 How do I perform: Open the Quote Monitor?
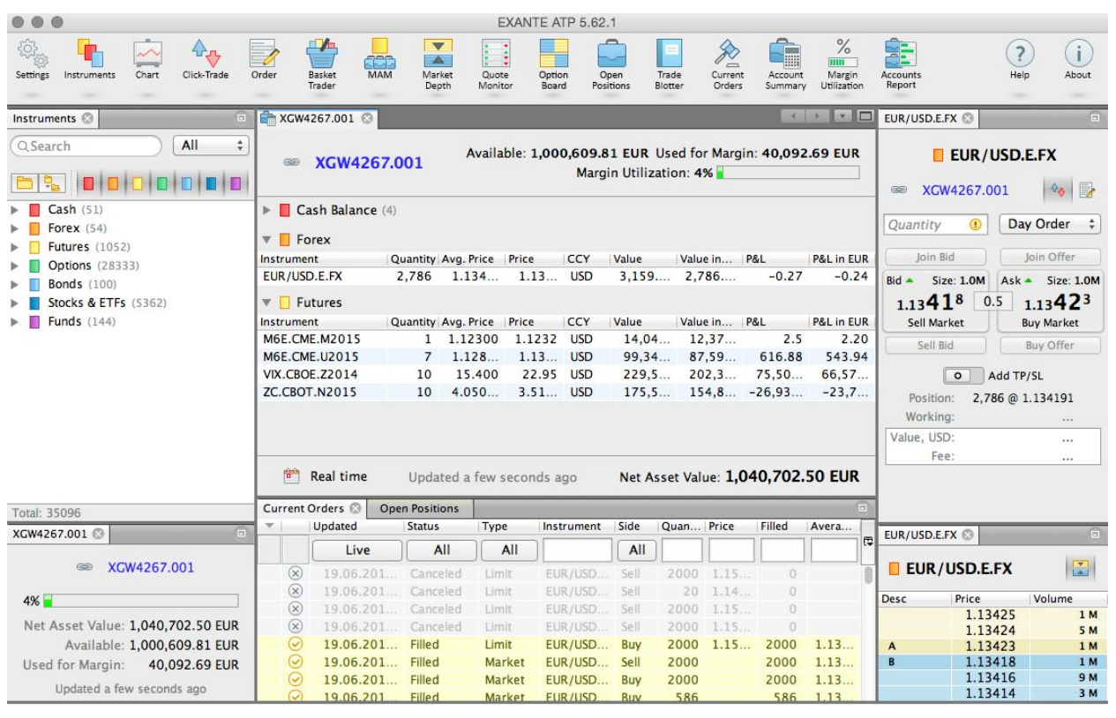[x=496, y=64]
